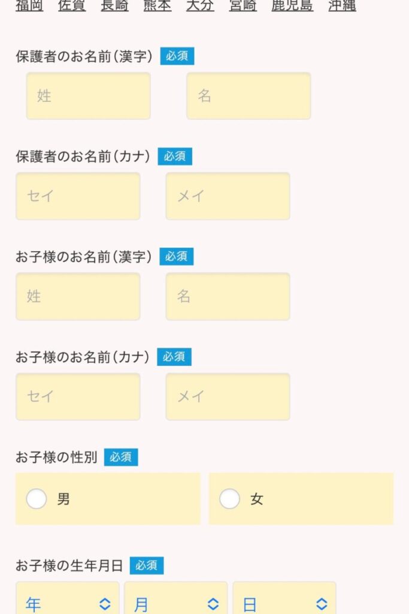Viewport: 409px width, 614px height.
Task: Focus the child's kanji 姓 field
Action: (78, 296)
